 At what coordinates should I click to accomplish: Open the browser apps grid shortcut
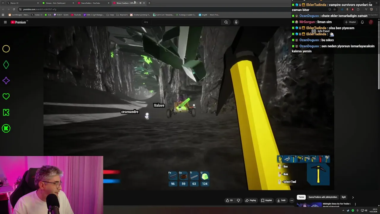(3, 15)
